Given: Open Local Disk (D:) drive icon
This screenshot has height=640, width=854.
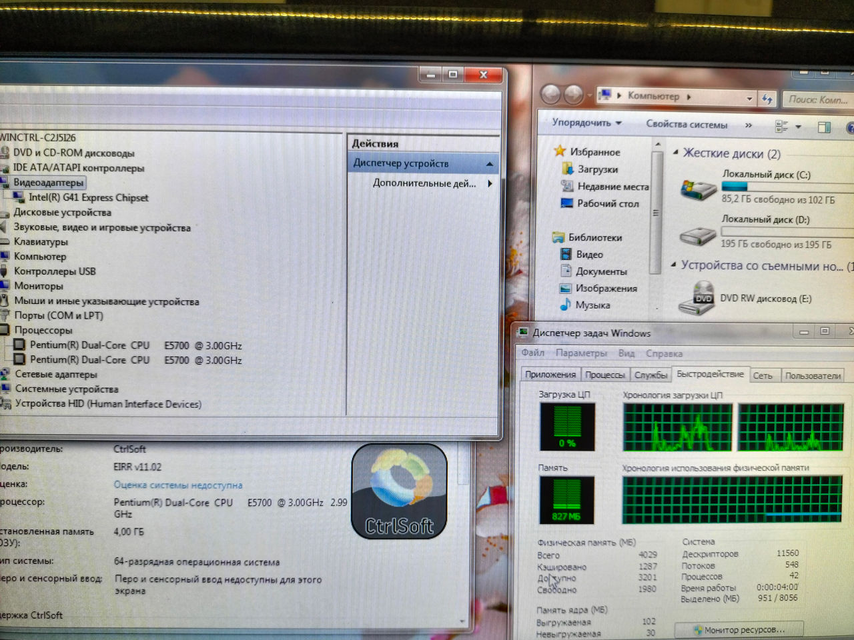Looking at the screenshot, I should [698, 235].
